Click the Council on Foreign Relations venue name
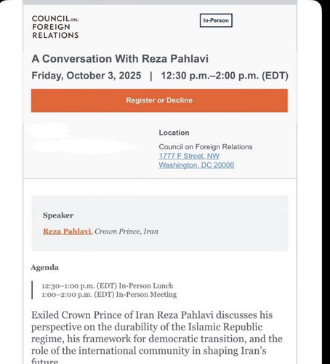The height and width of the screenshot is (364, 330). pos(206,147)
